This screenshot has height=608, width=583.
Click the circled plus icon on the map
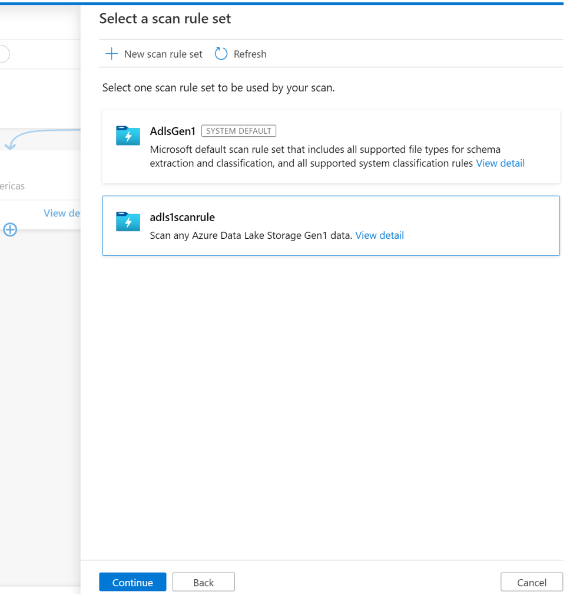10,230
